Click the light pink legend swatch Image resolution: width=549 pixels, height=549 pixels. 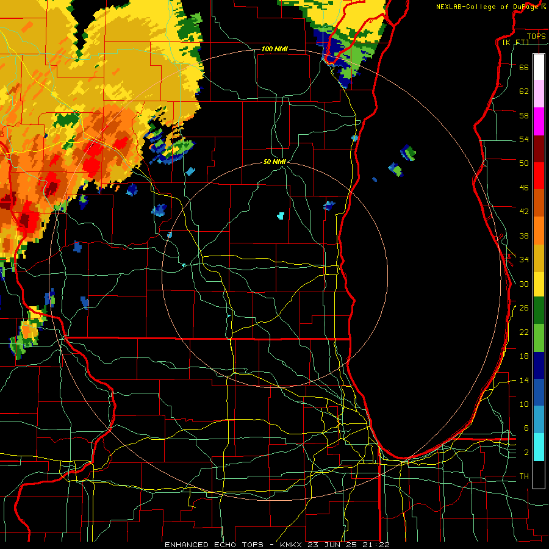tap(539, 94)
